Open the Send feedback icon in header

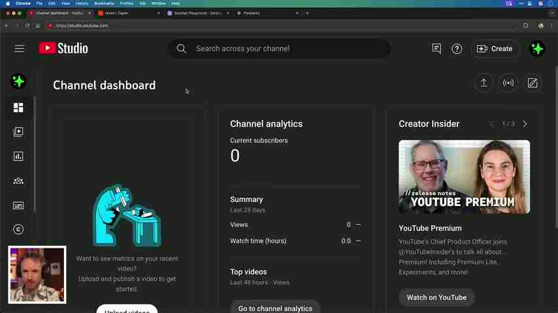pyautogui.click(x=436, y=48)
